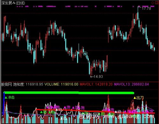Image resolution: width=159 pixels, height=124 pixels.
Task: Click the split-window square icon in the corner
Action: 157,3
